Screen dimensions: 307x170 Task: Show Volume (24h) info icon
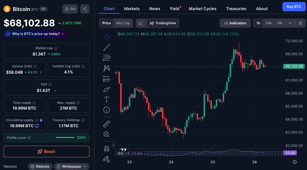pos(35,66)
